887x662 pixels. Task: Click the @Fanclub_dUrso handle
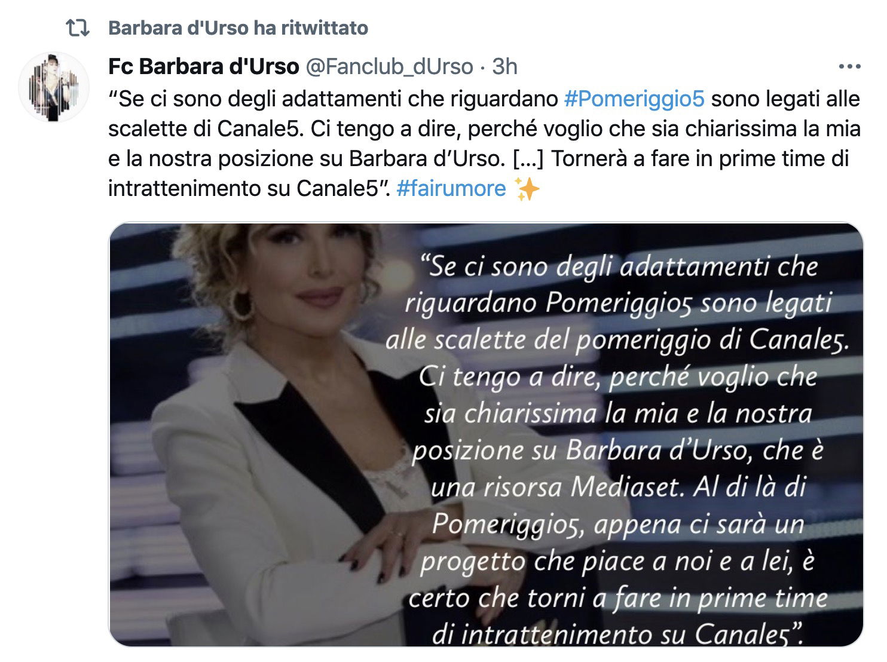point(389,66)
